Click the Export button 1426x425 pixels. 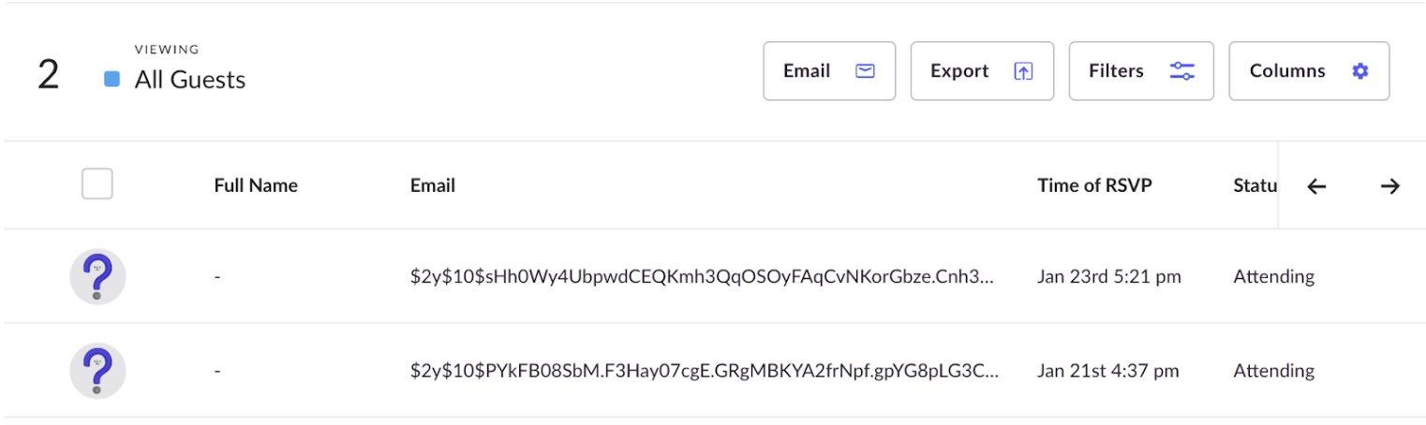tap(982, 71)
